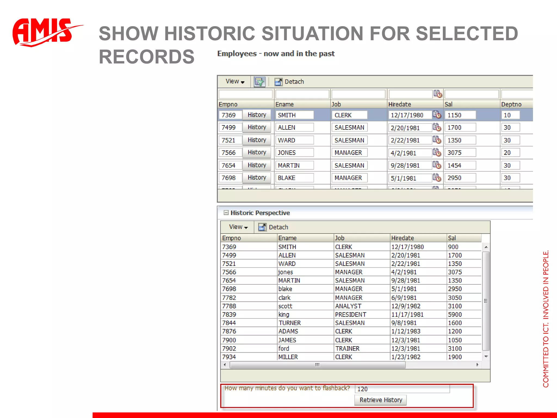Click the Sal field showing 1454

pos(460,165)
